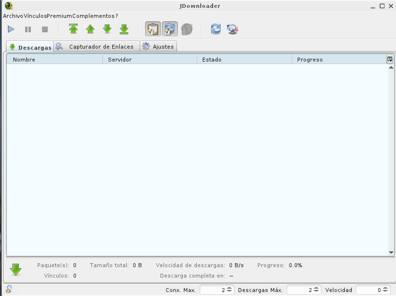Click the JDownloader title bar app icon
This screenshot has height=296, width=396.
click(x=8, y=5)
